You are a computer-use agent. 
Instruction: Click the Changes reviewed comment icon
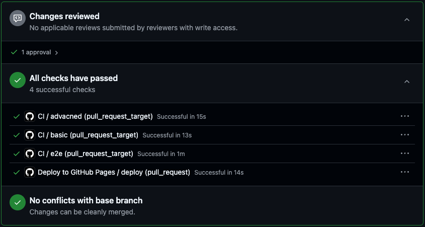[18, 19]
